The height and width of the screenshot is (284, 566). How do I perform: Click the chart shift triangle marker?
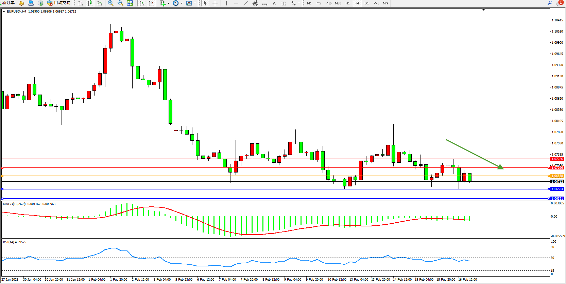[x=483, y=10]
